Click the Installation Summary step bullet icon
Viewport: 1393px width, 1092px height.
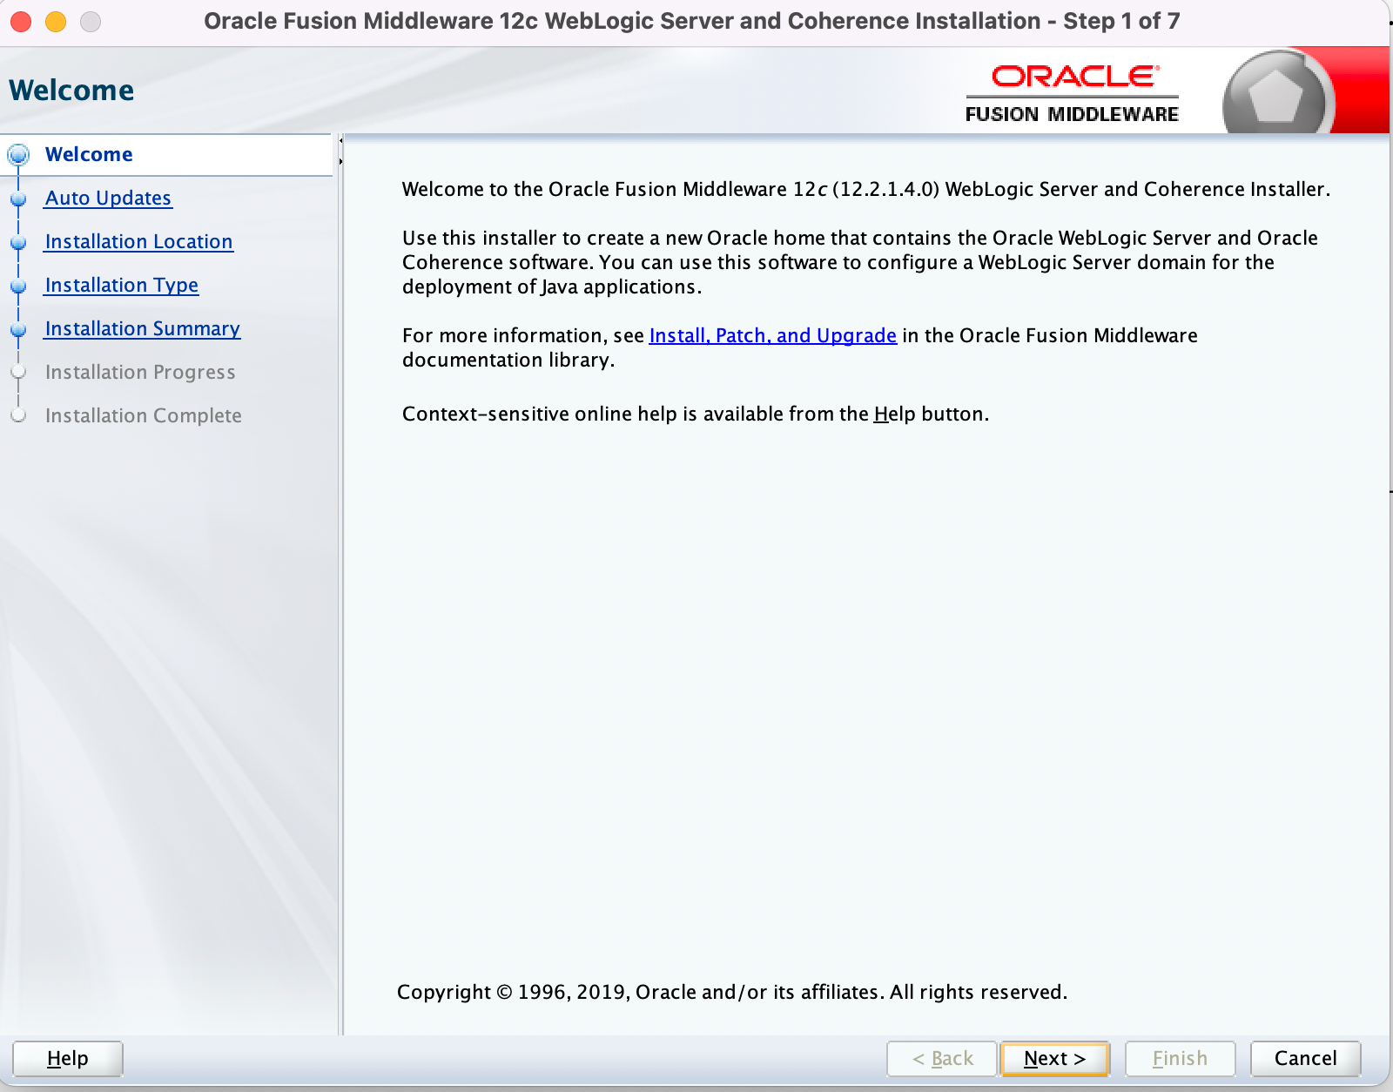(x=19, y=328)
